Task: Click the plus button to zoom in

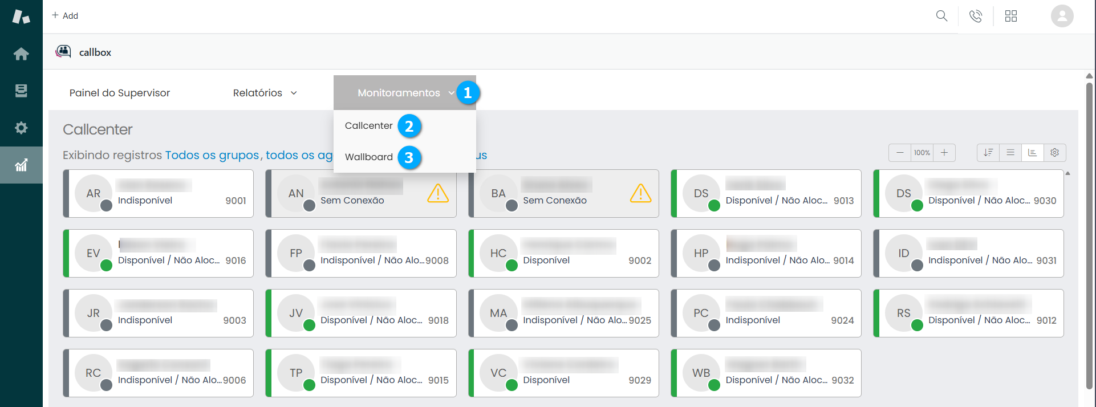Action: 944,153
